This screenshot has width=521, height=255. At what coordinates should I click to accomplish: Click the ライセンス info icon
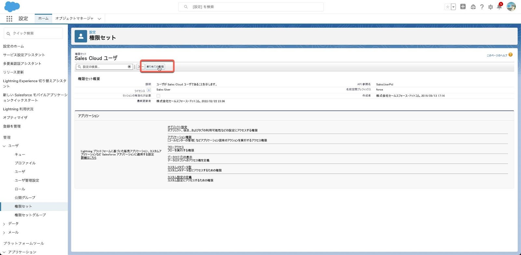(149, 90)
